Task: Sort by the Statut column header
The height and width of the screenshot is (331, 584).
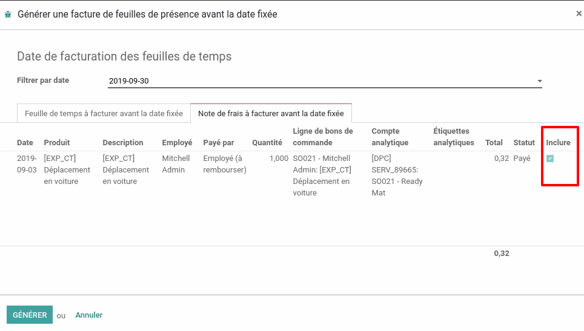Action: tap(524, 142)
